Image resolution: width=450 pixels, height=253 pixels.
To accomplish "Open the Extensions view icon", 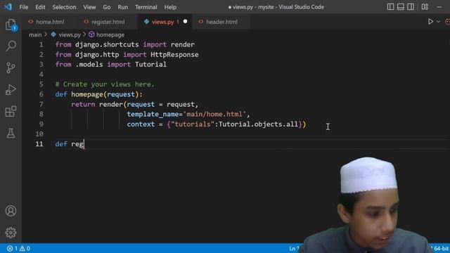I will point(11,111).
